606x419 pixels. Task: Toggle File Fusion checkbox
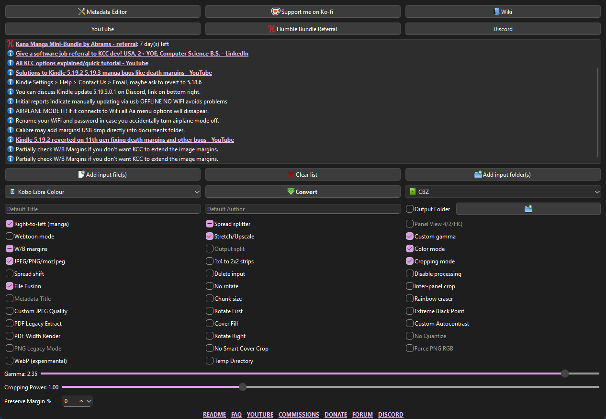(10, 286)
